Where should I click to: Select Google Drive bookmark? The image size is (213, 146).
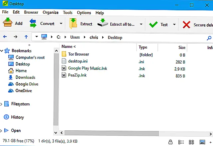coord(26,84)
